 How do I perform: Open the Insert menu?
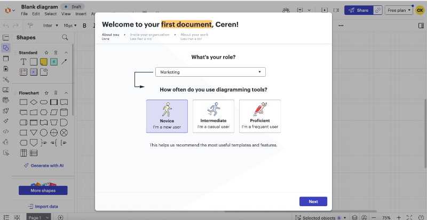point(81,14)
